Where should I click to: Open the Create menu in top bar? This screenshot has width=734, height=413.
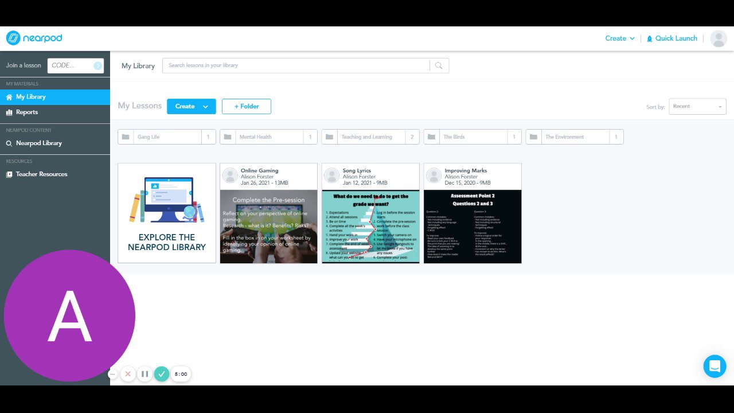620,38
